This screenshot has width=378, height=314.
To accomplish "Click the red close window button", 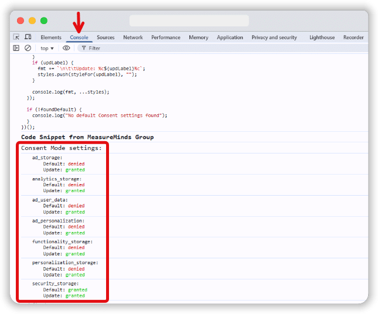I will pyautogui.click(x=21, y=21).
